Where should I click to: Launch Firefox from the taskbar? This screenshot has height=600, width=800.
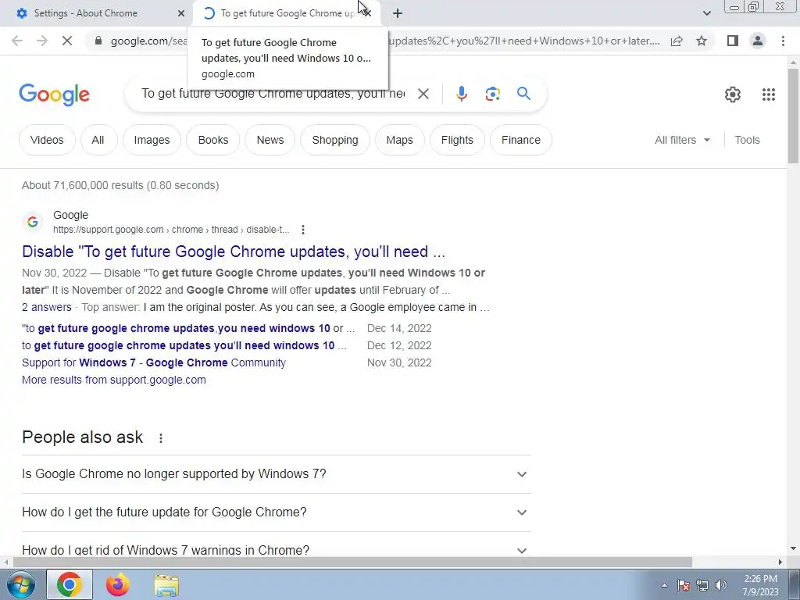point(118,584)
